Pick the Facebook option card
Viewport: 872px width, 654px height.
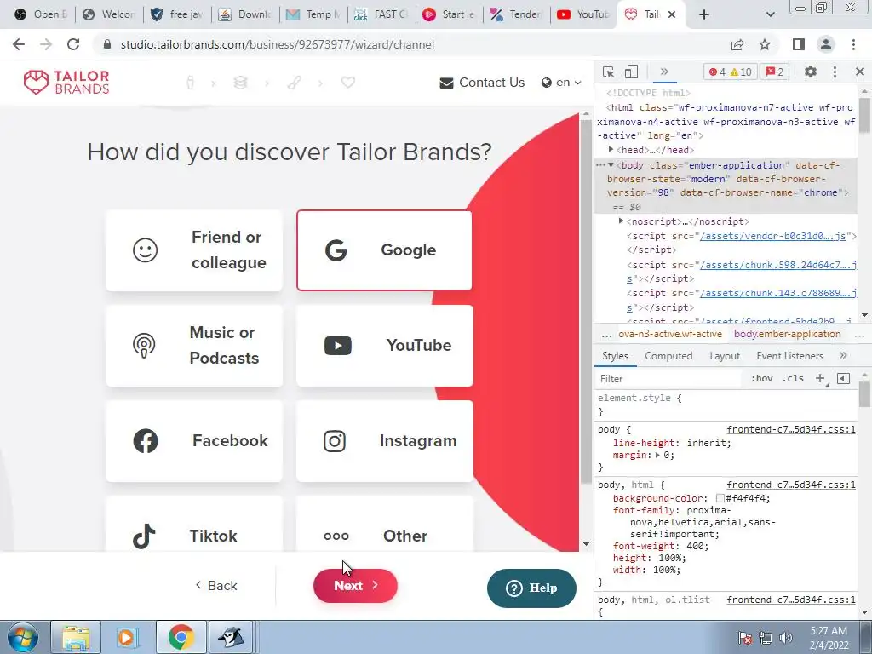pyautogui.click(x=194, y=441)
